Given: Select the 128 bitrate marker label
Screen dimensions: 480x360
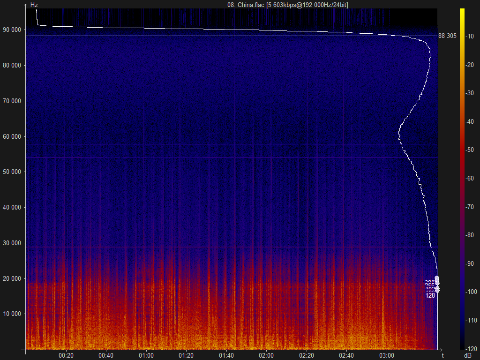Looking at the screenshot, I should [x=430, y=295].
